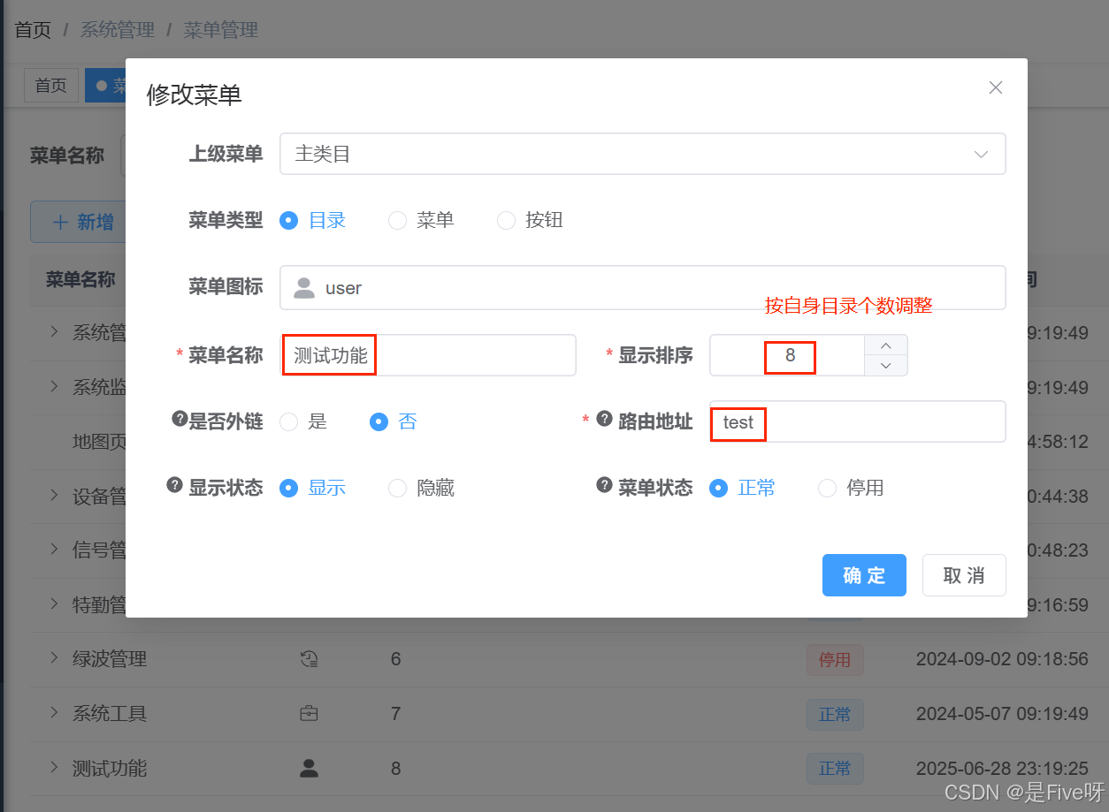Close the 修改菜单 dialog with X
Viewport: 1109px width, 812px height.
[x=996, y=87]
